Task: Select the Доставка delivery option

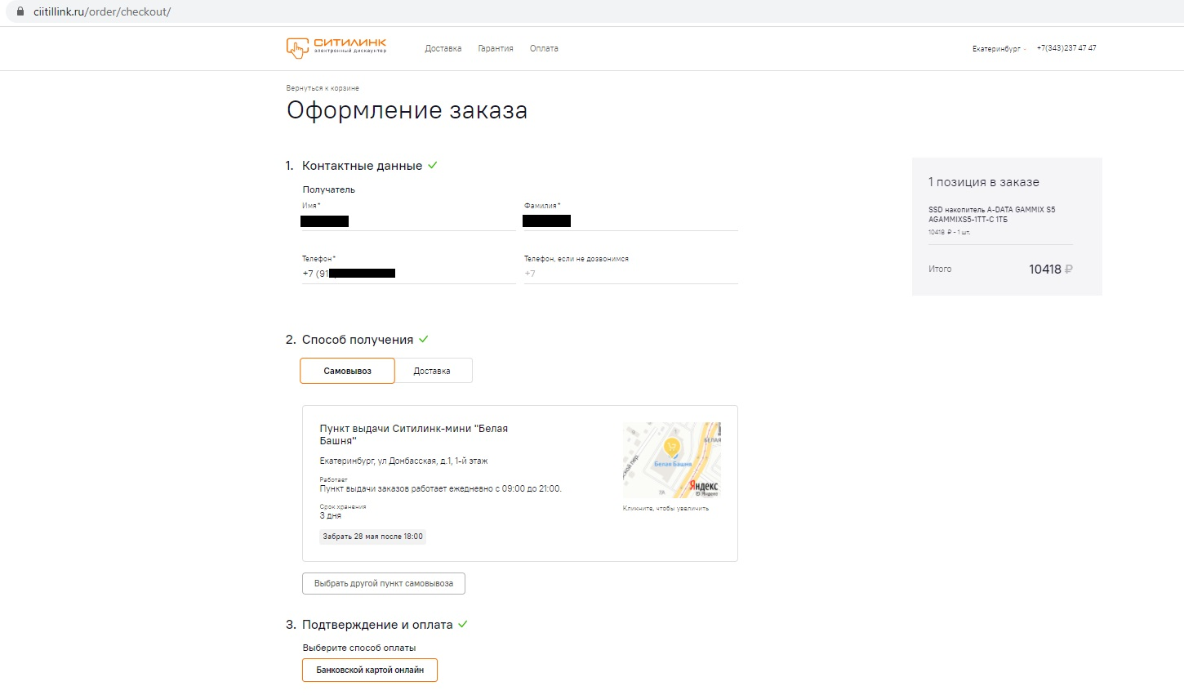Action: pos(433,371)
